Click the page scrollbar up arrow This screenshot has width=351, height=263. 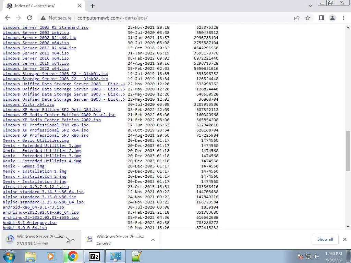click(348, 27)
